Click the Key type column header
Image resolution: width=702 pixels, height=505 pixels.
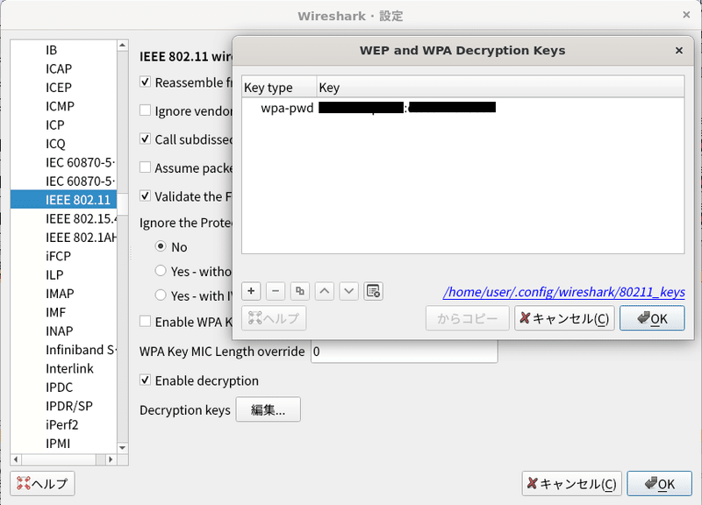point(279,87)
